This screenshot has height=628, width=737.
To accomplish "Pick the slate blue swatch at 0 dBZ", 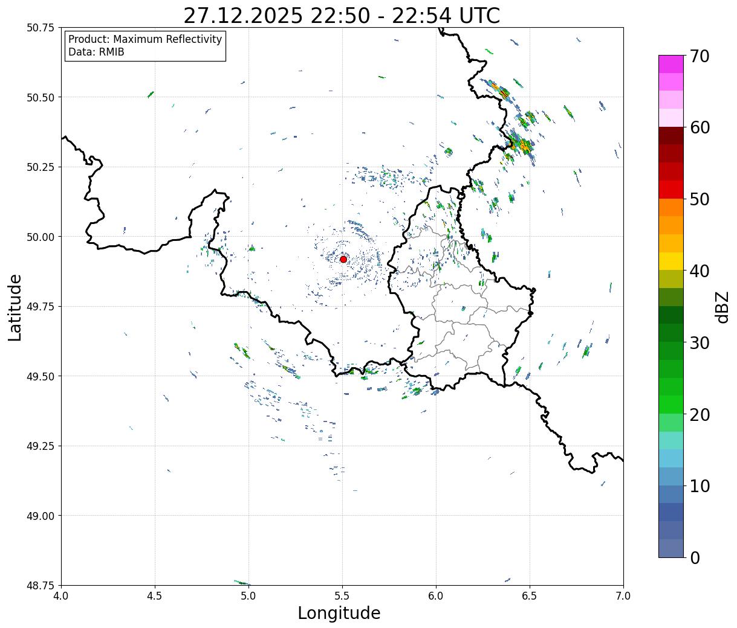I will 670,548.
